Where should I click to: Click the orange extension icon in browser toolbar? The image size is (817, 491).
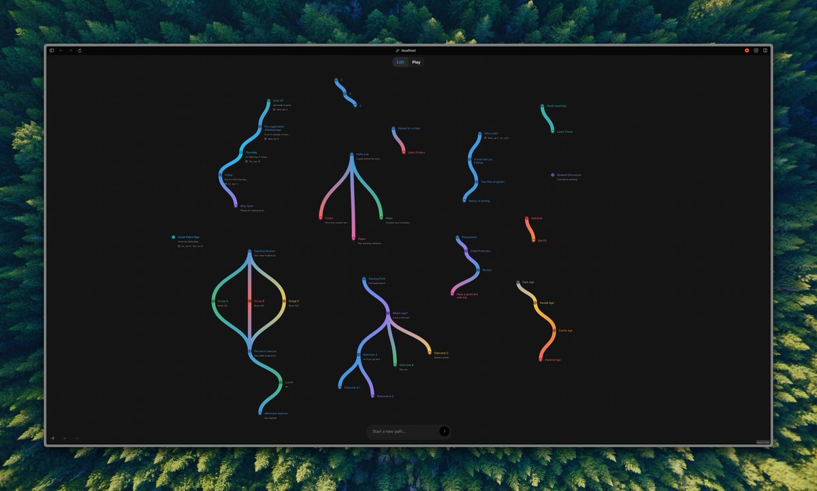click(x=747, y=50)
